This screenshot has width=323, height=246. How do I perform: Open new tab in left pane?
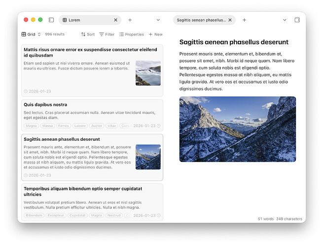click(130, 20)
